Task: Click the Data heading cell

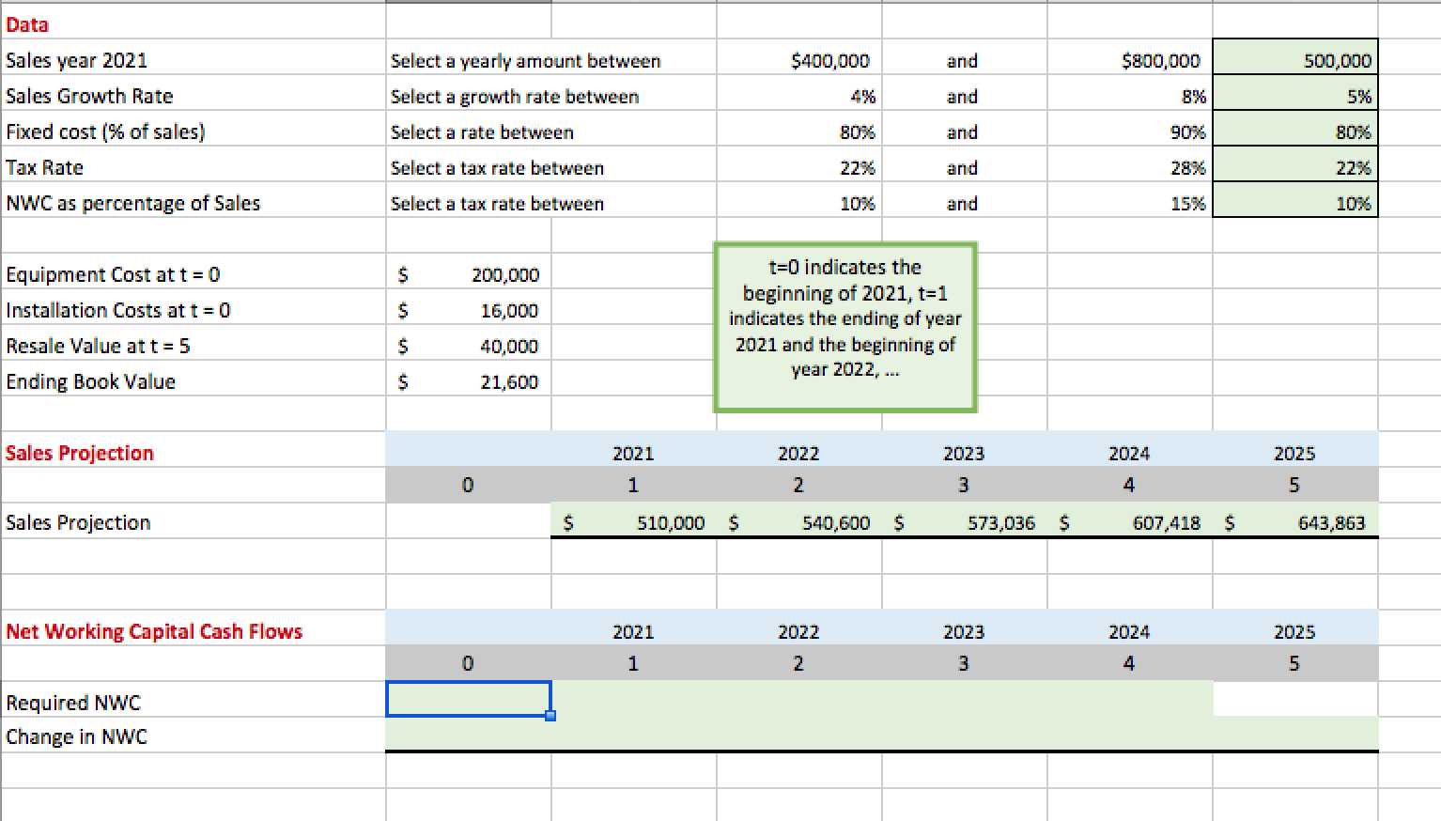Action: (26, 23)
